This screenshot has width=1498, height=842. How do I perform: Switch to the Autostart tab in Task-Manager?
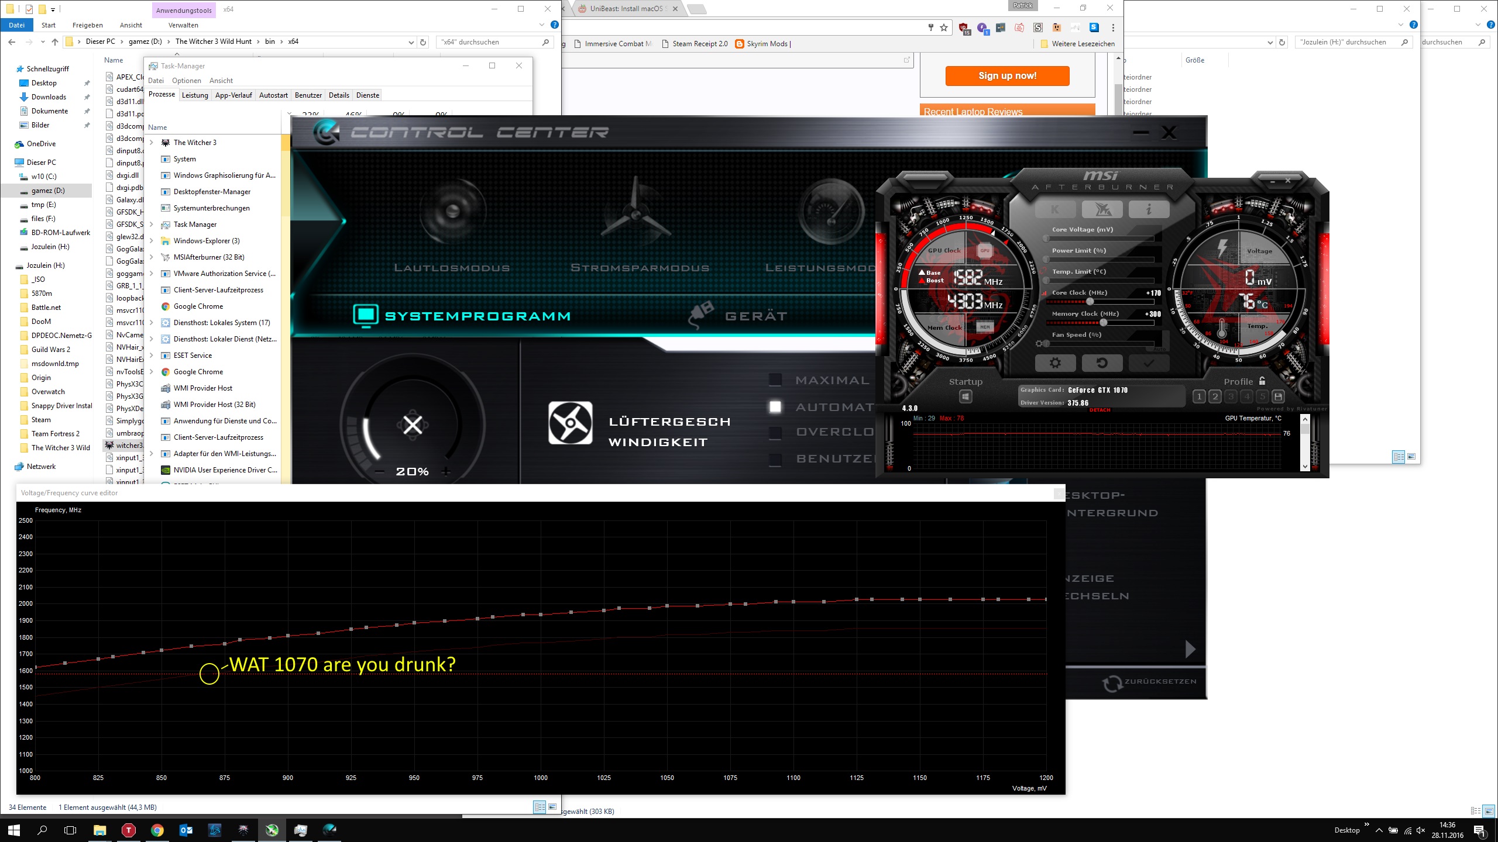(x=273, y=95)
